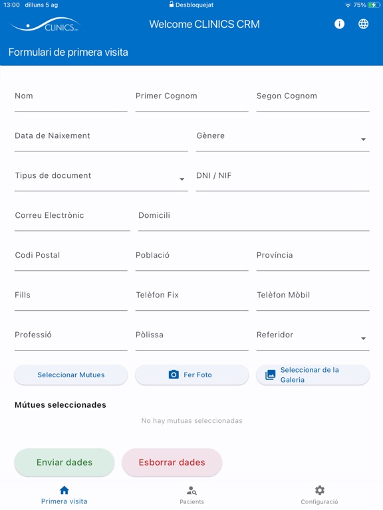Viewport: 383px width, 510px height.
Task: Tap the 75% battery percentage text
Action: pyautogui.click(x=360, y=5)
